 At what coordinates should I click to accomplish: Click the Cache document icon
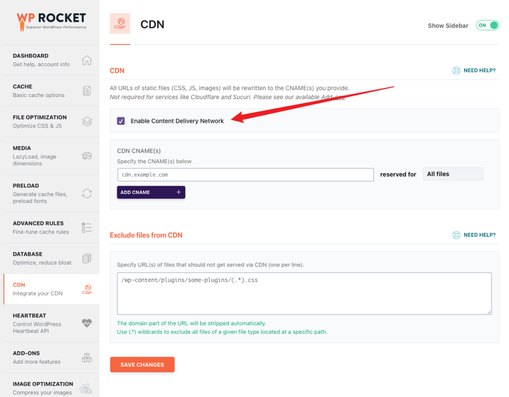pos(86,91)
